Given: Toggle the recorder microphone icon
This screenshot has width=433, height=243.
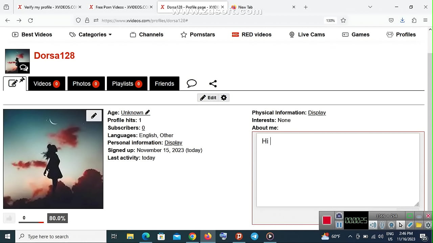Looking at the screenshot, I should pyautogui.click(x=382, y=225).
